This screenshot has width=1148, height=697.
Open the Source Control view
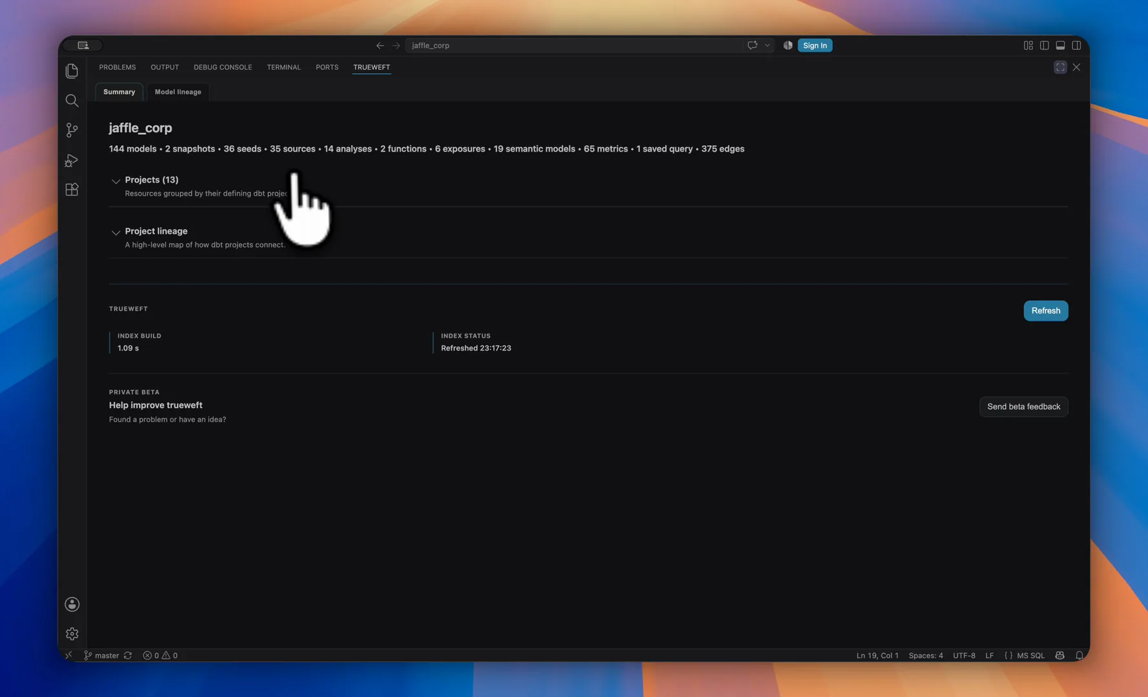[72, 130]
